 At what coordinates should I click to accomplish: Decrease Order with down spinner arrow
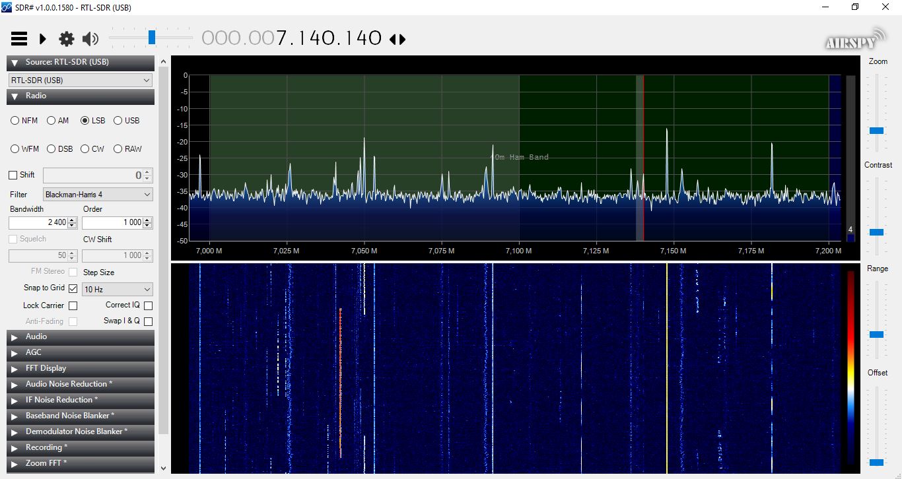coord(147,226)
